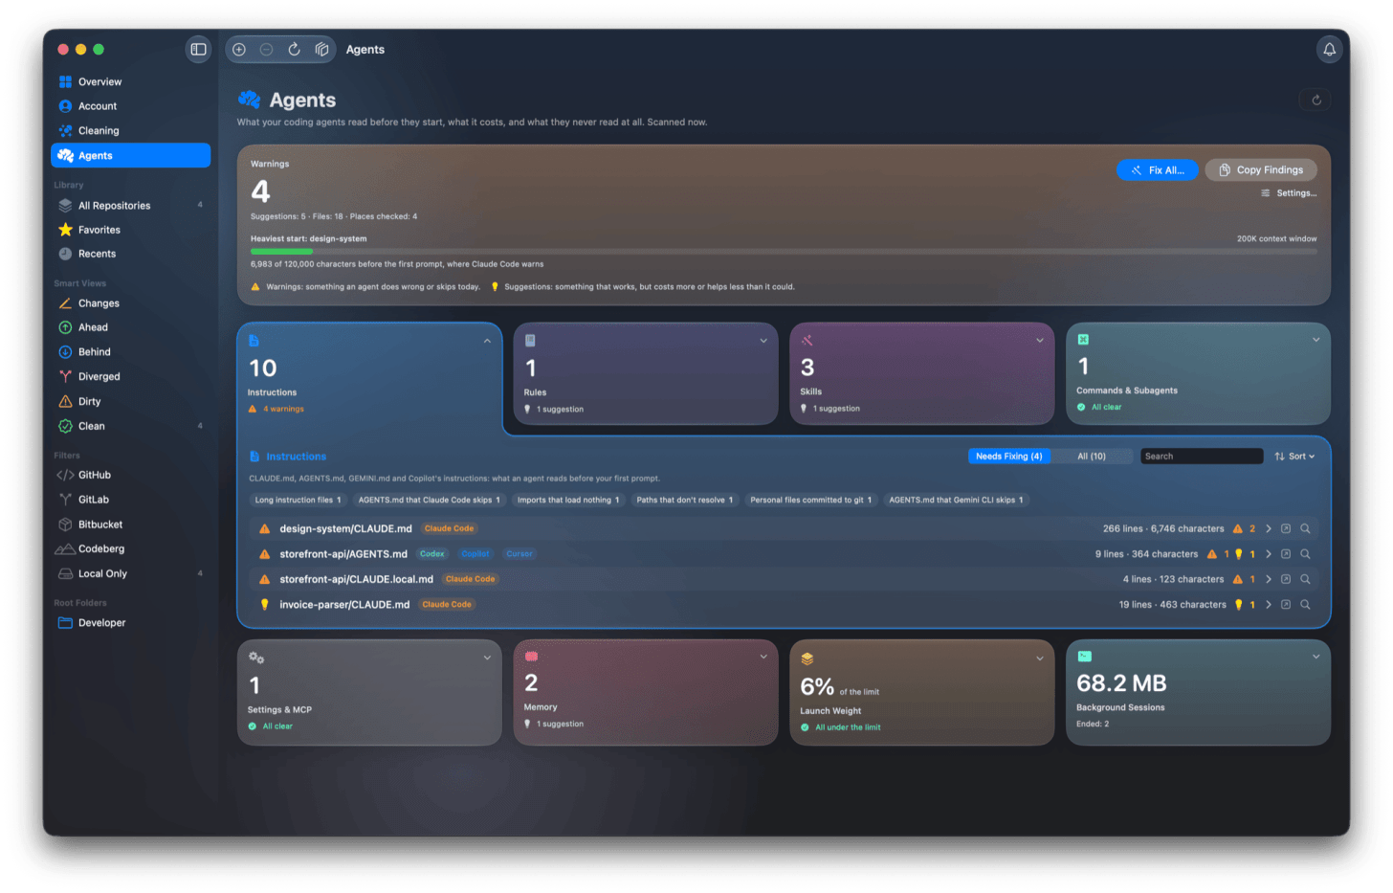Click the add (plus) toolbar icon
Image resolution: width=1393 pixels, height=893 pixels.
(x=239, y=49)
